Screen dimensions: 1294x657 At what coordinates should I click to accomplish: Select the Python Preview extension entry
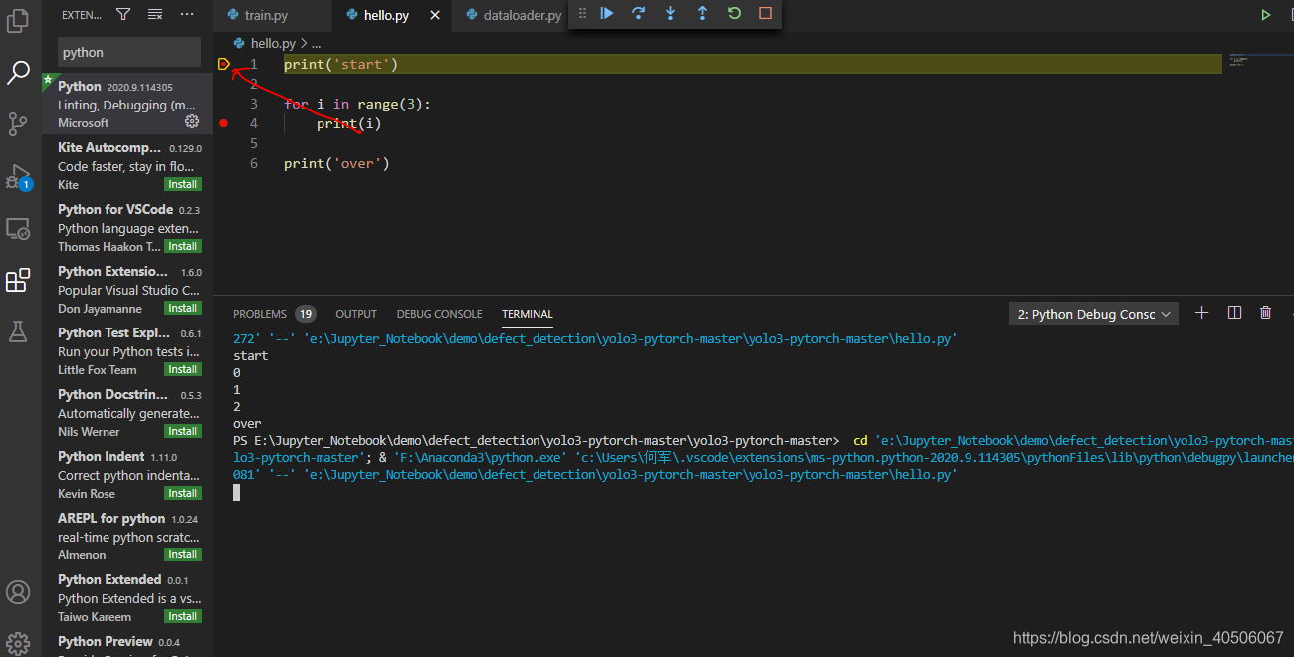[127, 644]
